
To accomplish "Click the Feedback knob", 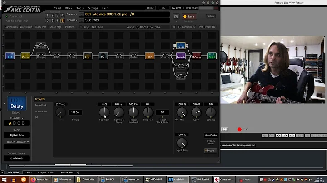I will pos(104,112).
